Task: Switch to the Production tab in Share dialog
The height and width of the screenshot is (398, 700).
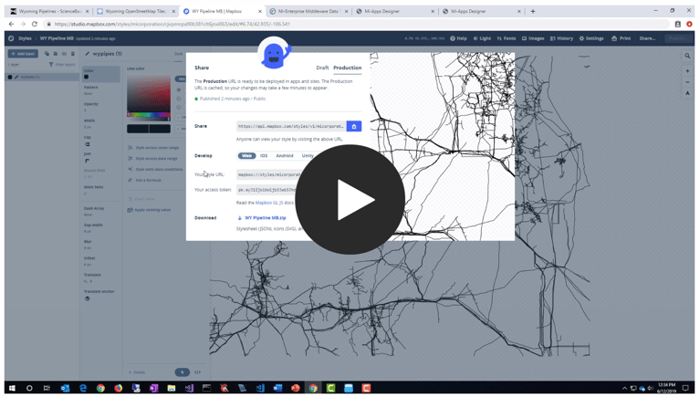Action: [x=348, y=68]
